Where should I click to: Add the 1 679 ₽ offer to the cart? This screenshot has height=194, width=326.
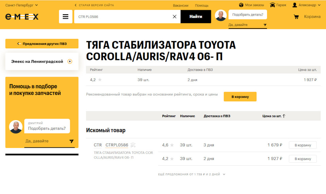(x=303, y=145)
